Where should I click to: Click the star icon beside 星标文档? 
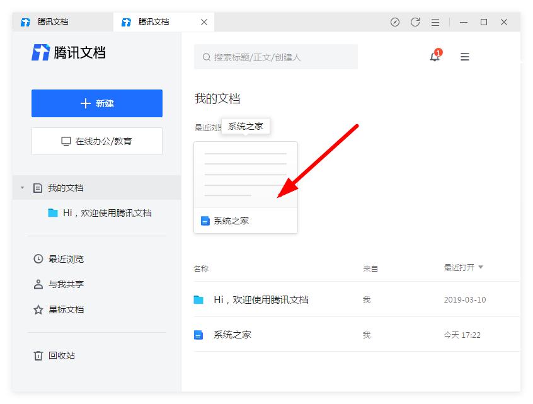click(37, 309)
